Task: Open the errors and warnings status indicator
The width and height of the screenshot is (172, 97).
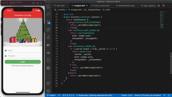Action: click(68, 95)
